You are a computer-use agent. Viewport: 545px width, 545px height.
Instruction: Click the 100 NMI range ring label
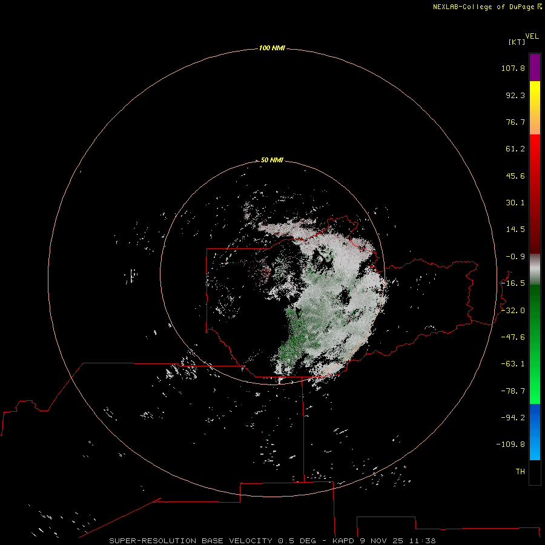(x=272, y=48)
